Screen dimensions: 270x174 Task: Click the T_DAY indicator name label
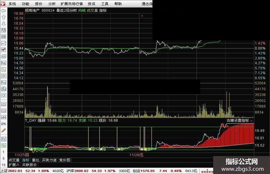(31, 120)
